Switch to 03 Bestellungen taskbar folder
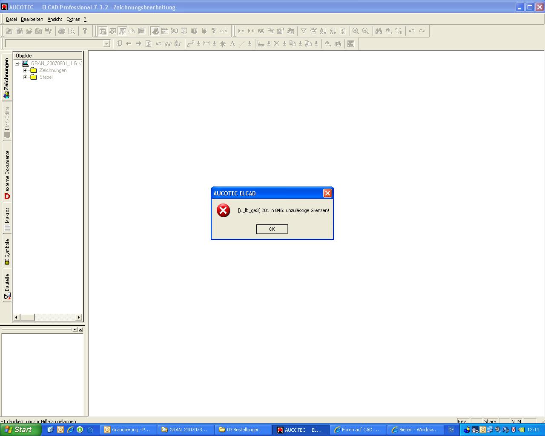Image resolution: width=545 pixels, height=436 pixels. click(x=243, y=430)
